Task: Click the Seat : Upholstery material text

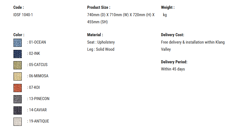Action: [x=101, y=42]
